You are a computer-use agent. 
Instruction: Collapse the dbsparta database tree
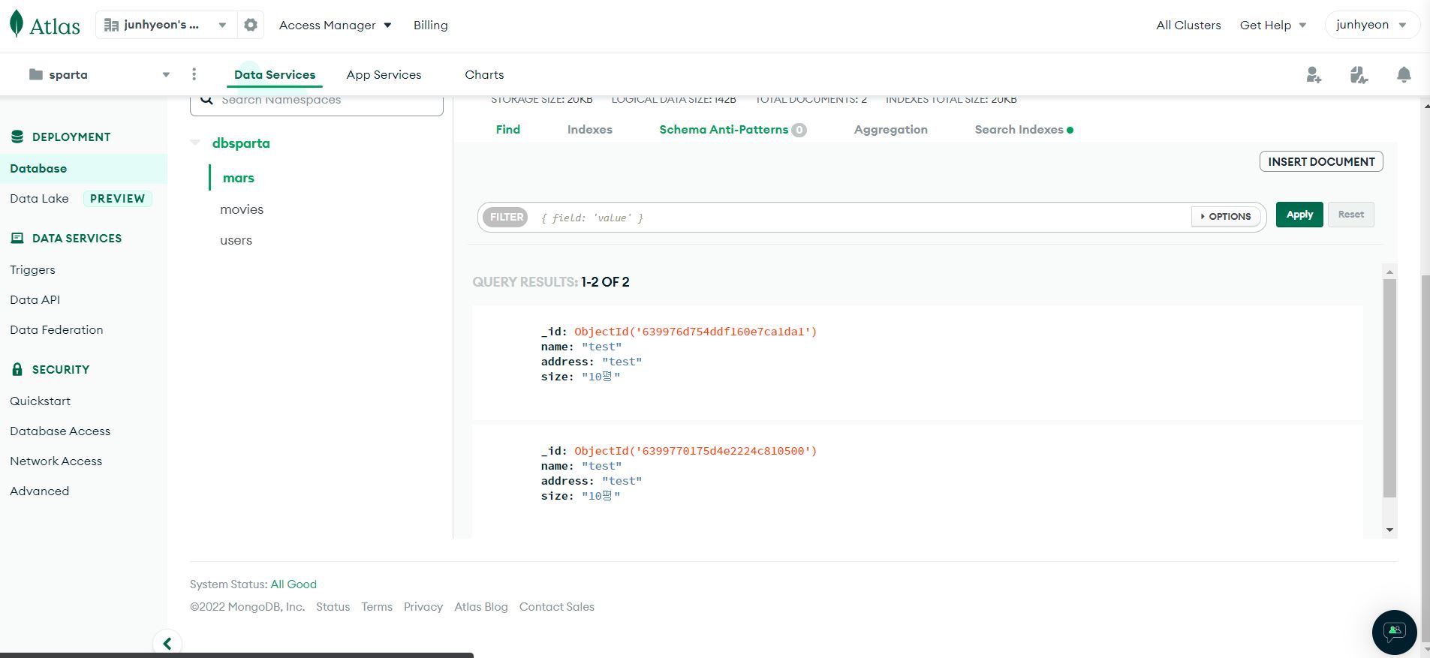tap(195, 143)
